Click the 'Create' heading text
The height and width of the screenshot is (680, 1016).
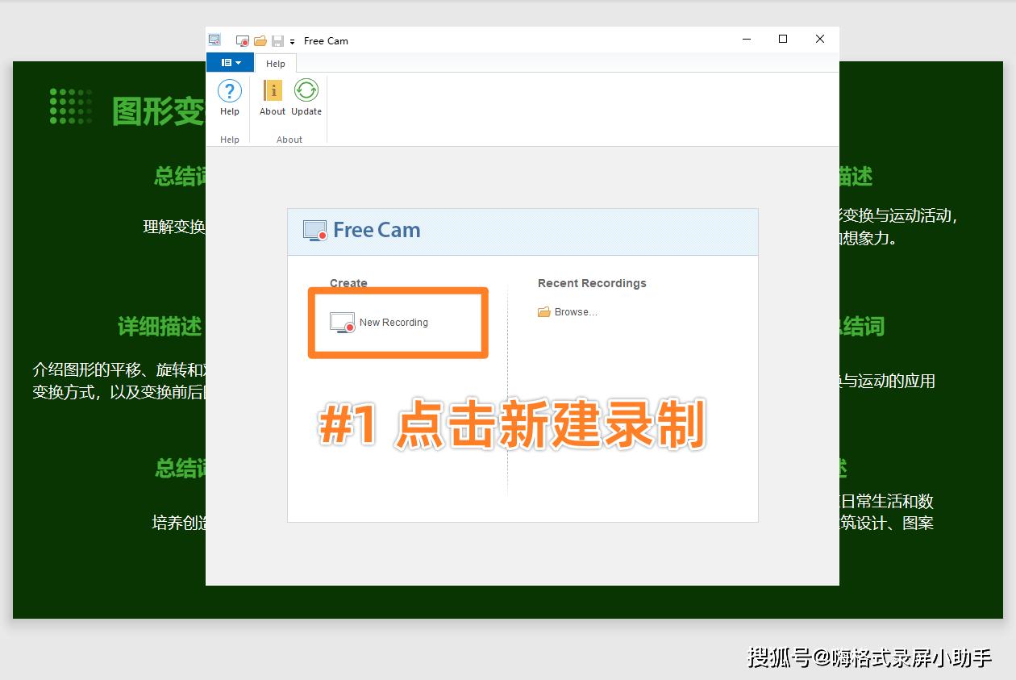coord(348,283)
